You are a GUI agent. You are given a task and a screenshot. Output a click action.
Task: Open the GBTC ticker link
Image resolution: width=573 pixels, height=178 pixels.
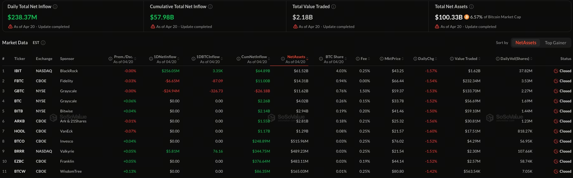(x=19, y=91)
